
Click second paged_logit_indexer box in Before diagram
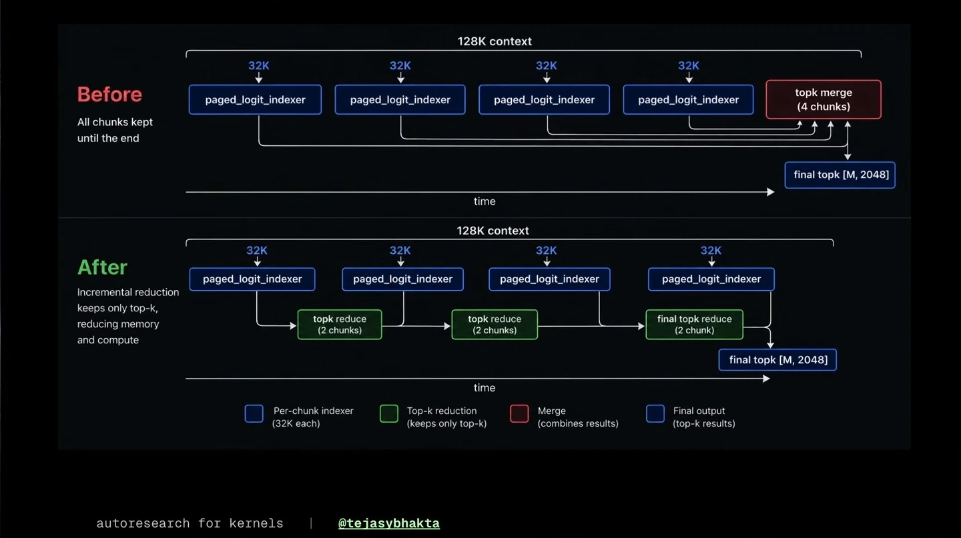(x=400, y=99)
